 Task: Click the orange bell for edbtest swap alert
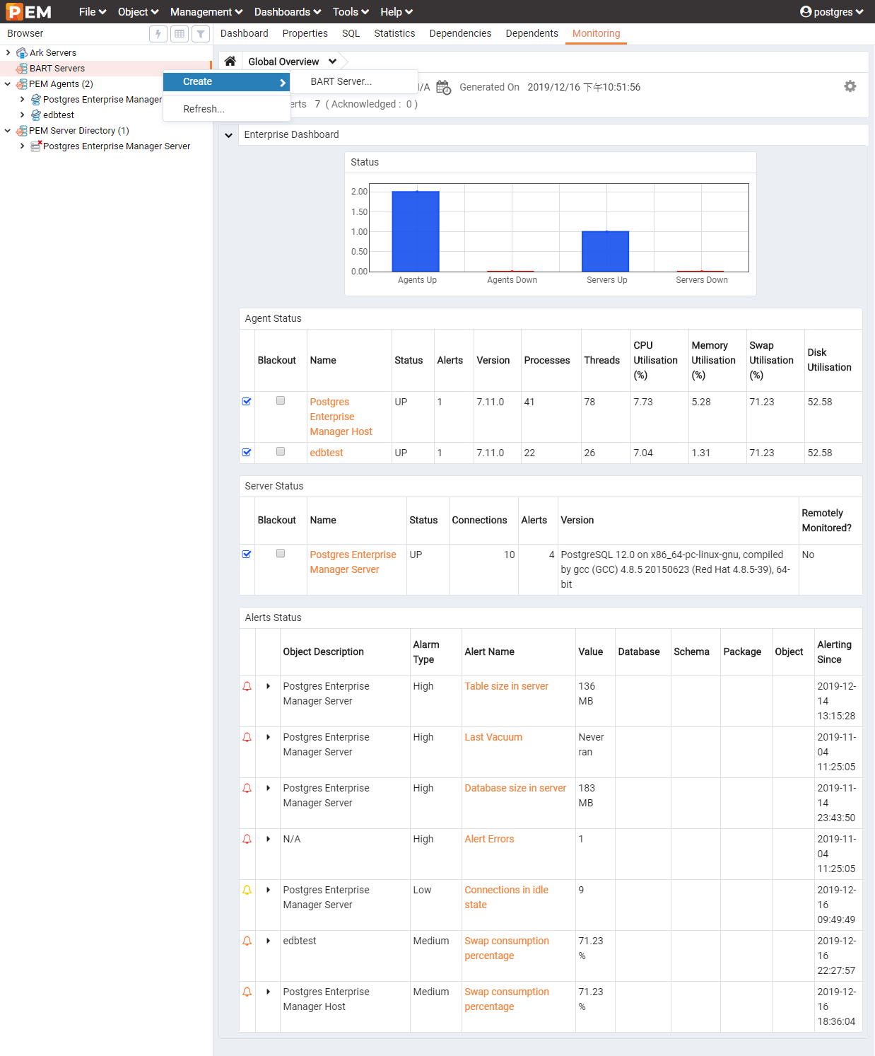coord(247,941)
